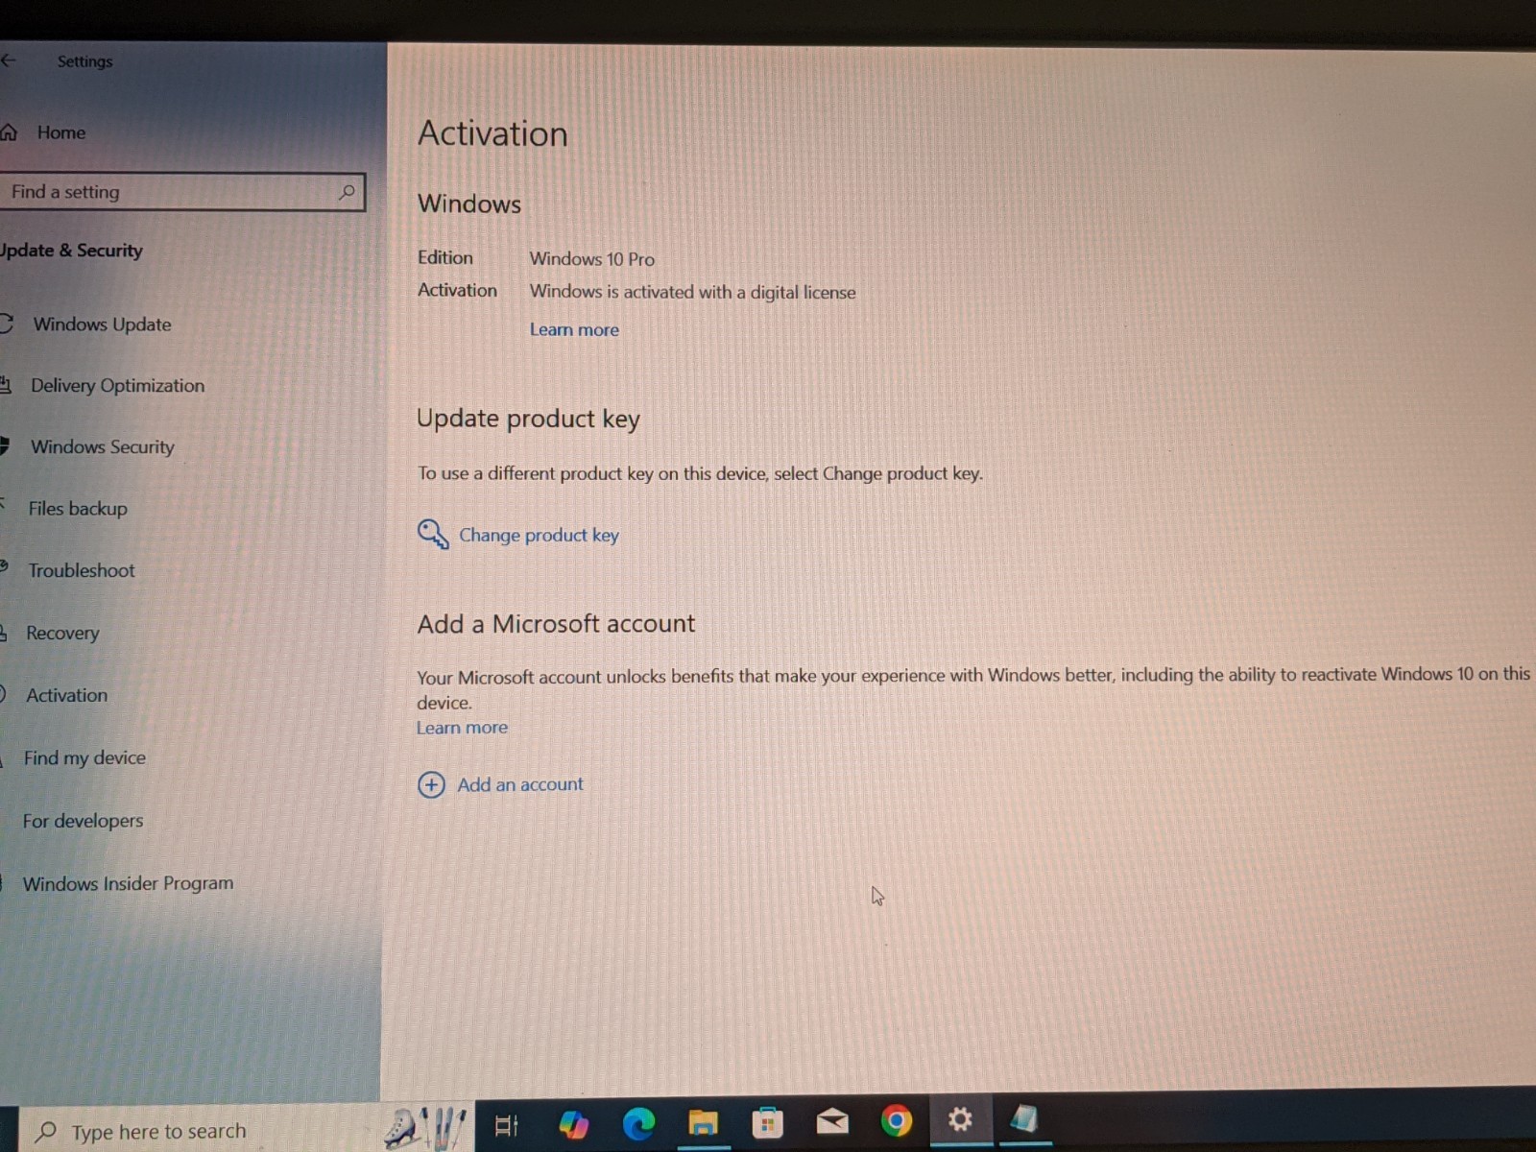Click Learn more under Add a Microsoft account

pyautogui.click(x=462, y=728)
